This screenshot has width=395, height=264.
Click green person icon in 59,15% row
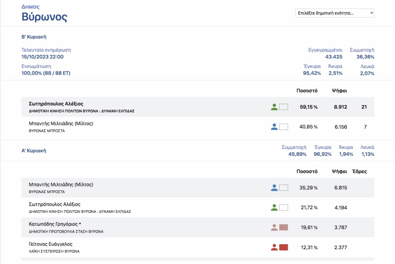click(x=274, y=107)
